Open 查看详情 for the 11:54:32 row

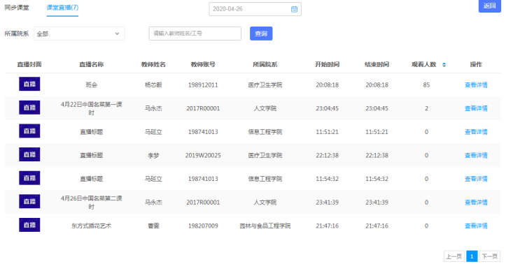[x=476, y=179]
